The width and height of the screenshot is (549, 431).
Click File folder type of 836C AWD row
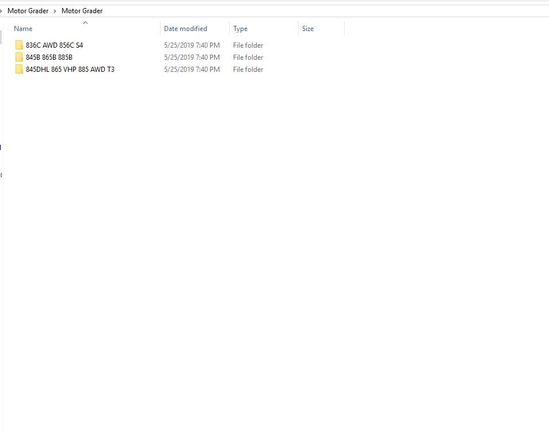pyautogui.click(x=248, y=45)
